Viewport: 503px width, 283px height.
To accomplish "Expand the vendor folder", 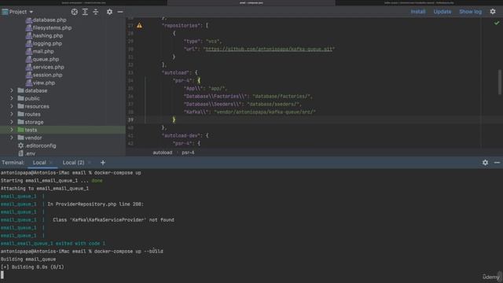I will pyautogui.click(x=12, y=138).
